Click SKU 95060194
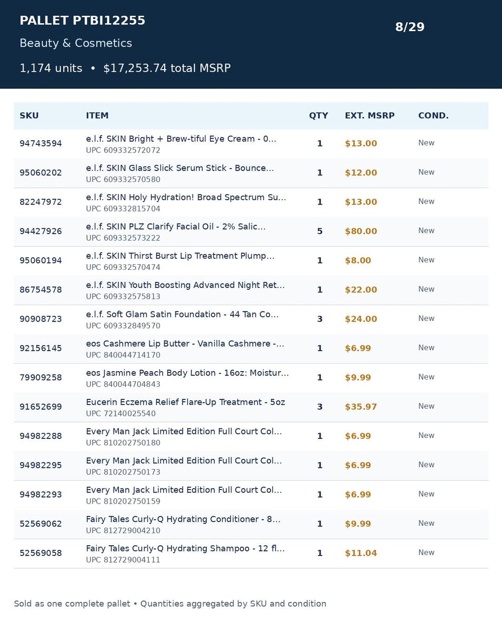Screen dimensions: 502x627 (41, 260)
